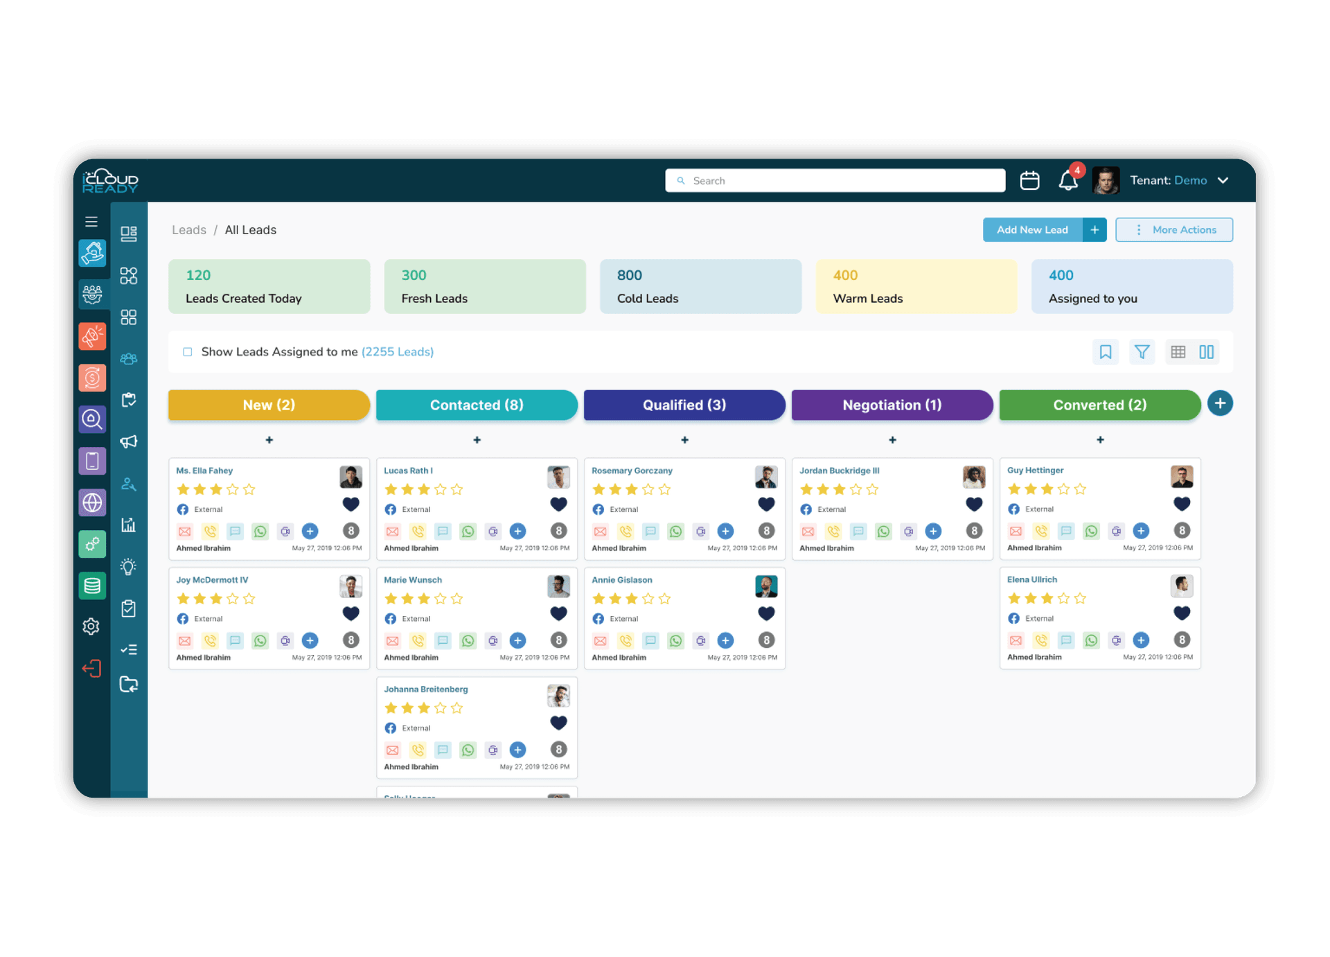The width and height of the screenshot is (1330, 957).
Task: Select the bookmark saved views icon
Action: 1106,351
